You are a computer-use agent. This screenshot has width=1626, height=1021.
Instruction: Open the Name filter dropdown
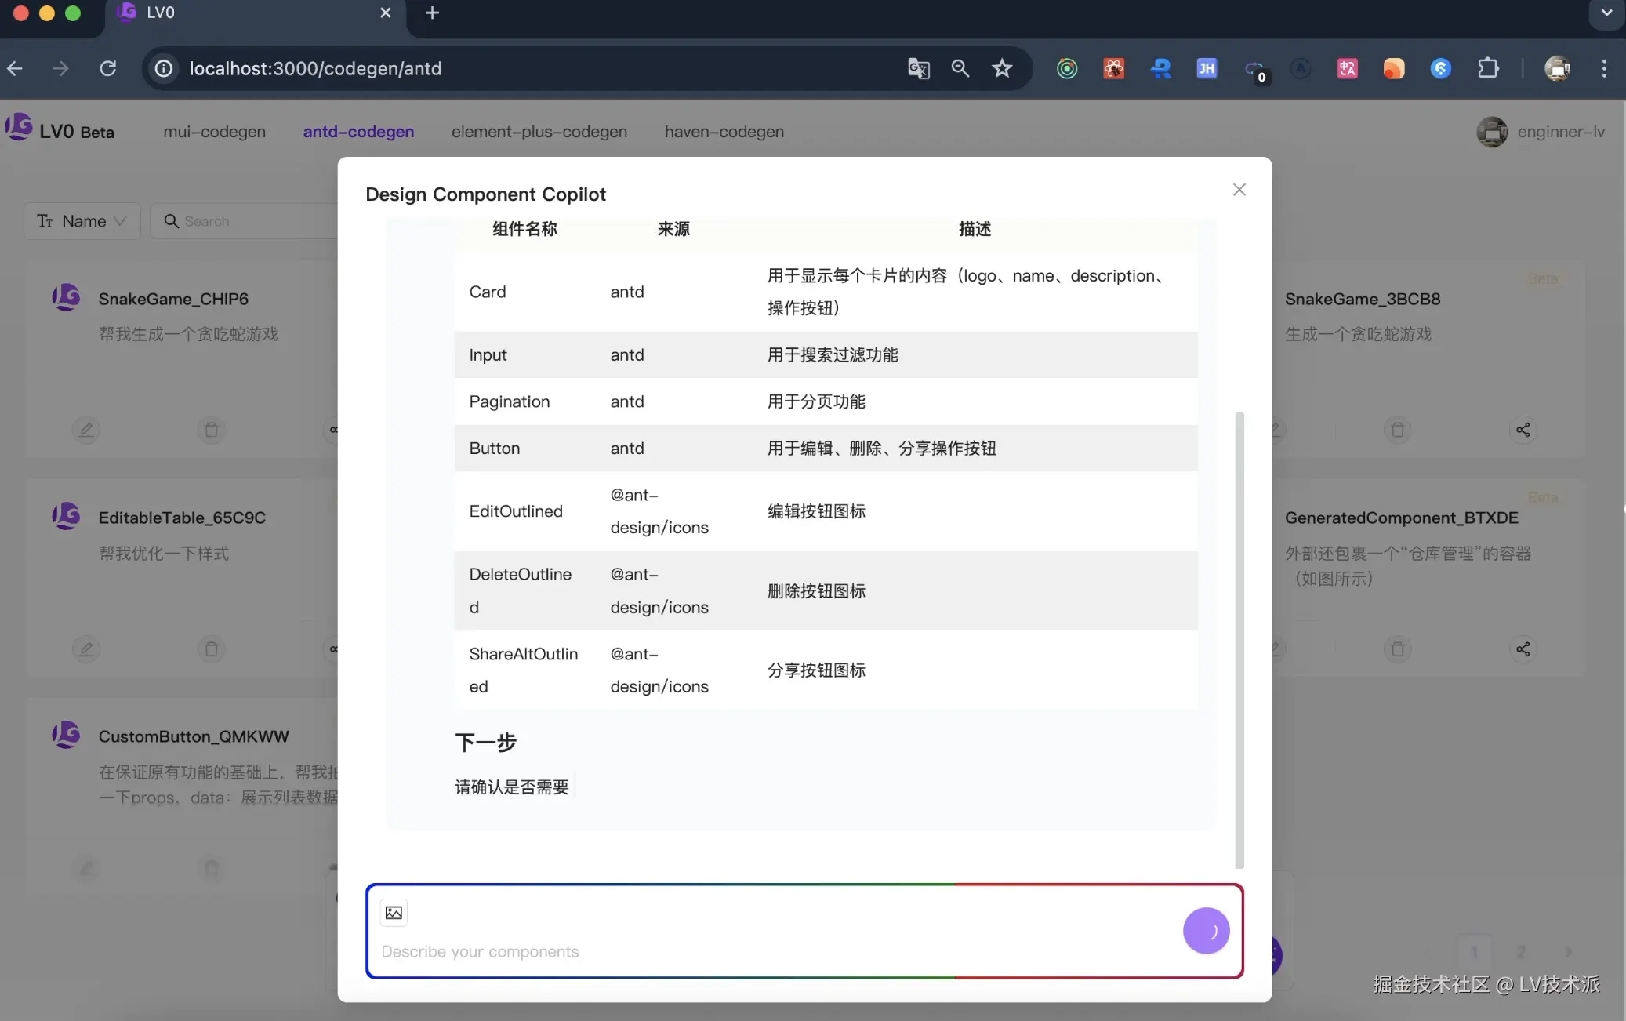point(82,221)
